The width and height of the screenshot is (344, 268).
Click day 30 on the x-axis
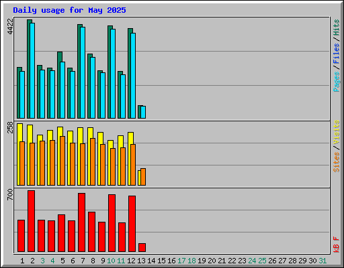click(x=312, y=261)
